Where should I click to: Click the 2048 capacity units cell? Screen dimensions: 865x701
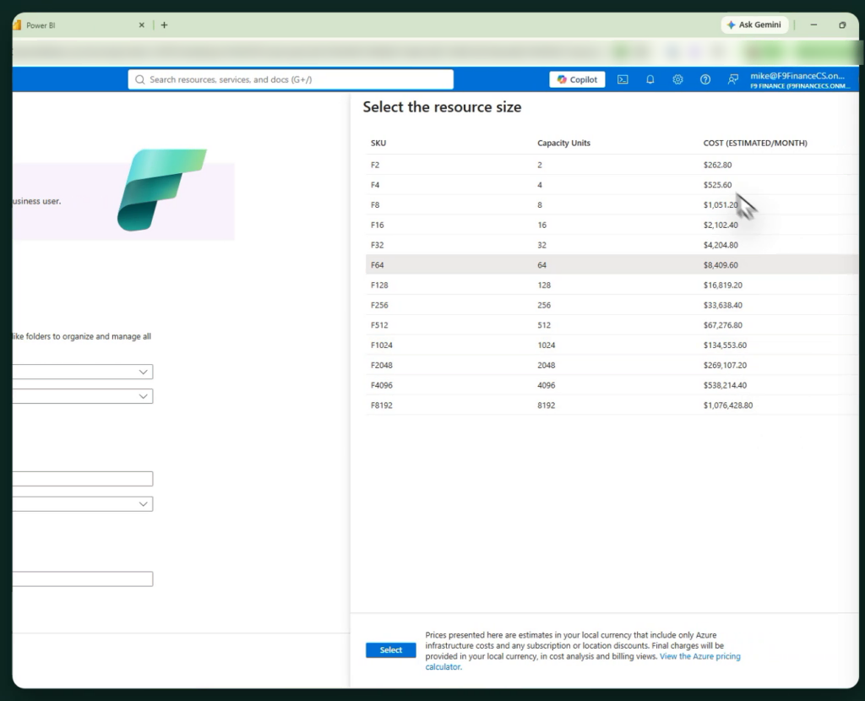[x=547, y=365]
